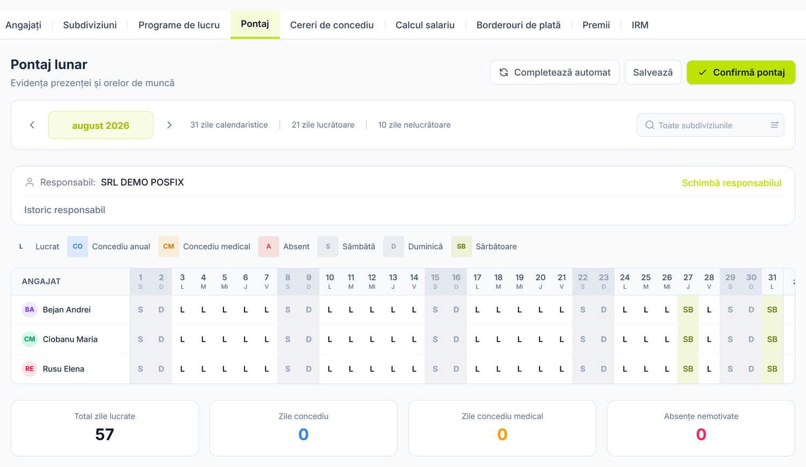Select the CO Concediu anual legend badge
The height and width of the screenshot is (467, 806).
(x=77, y=246)
